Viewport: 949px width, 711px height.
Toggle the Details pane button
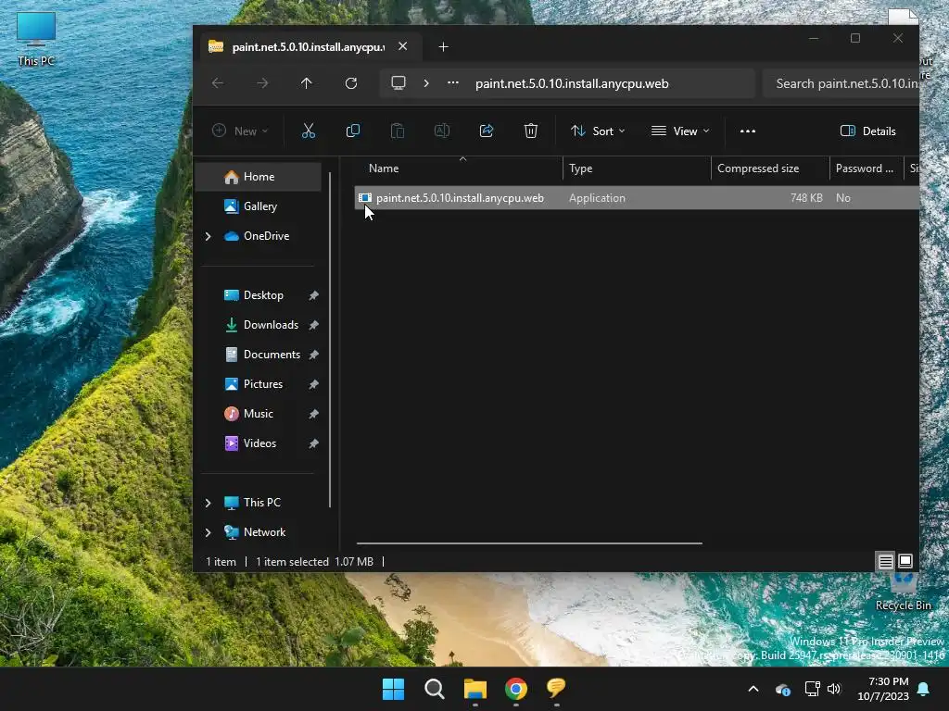tap(867, 131)
